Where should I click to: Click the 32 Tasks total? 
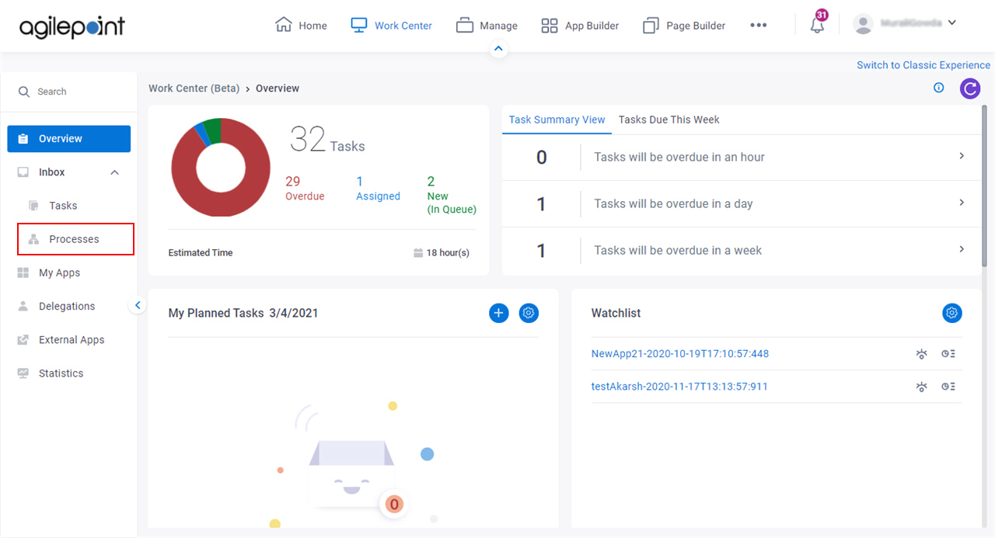coord(327,140)
